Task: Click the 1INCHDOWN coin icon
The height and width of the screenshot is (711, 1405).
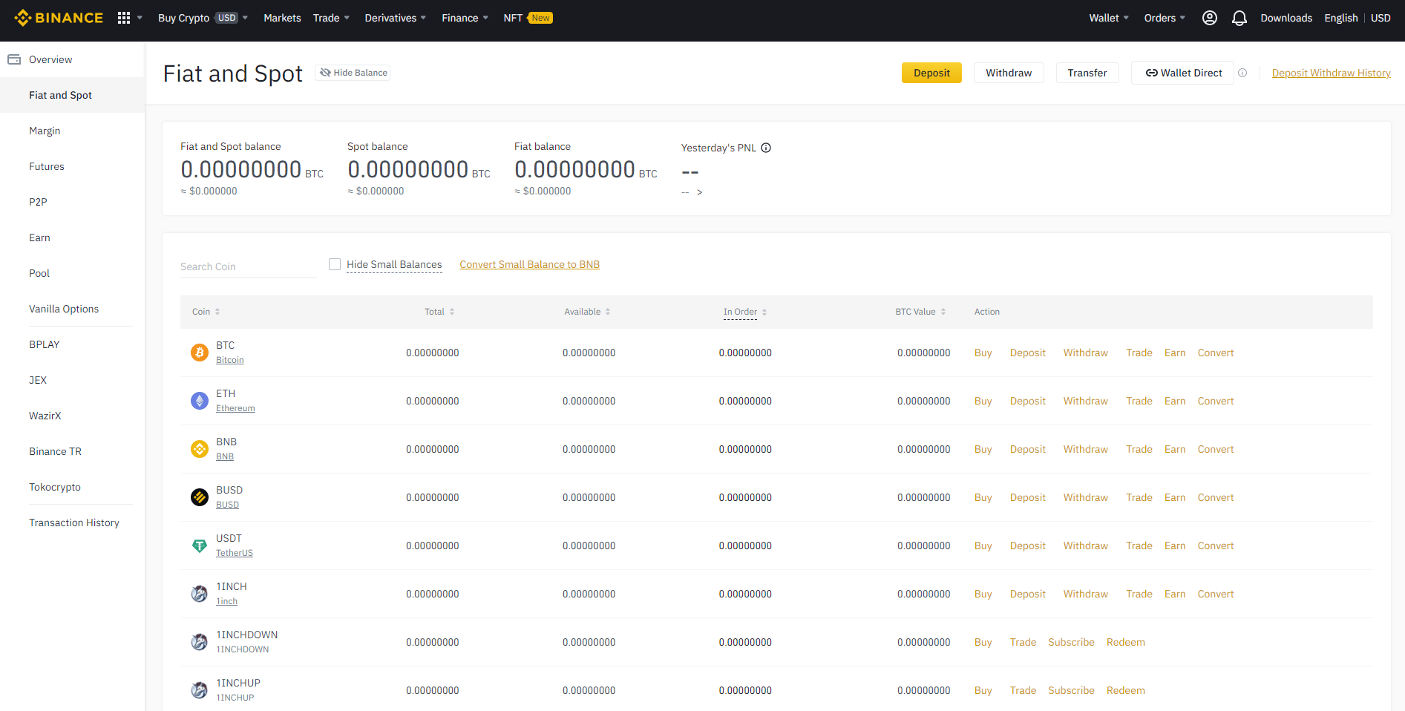Action: [x=200, y=642]
